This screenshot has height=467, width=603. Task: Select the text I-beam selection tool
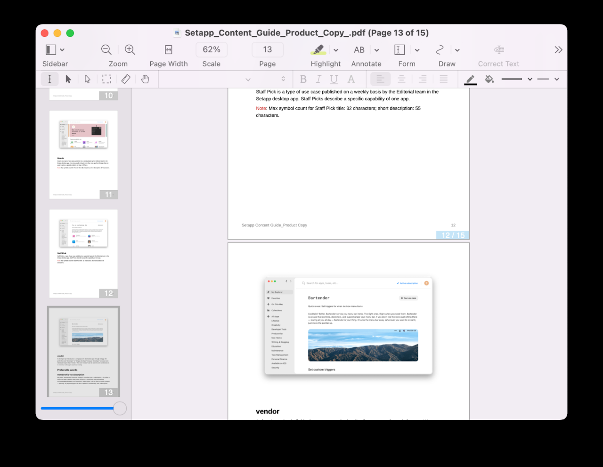50,79
